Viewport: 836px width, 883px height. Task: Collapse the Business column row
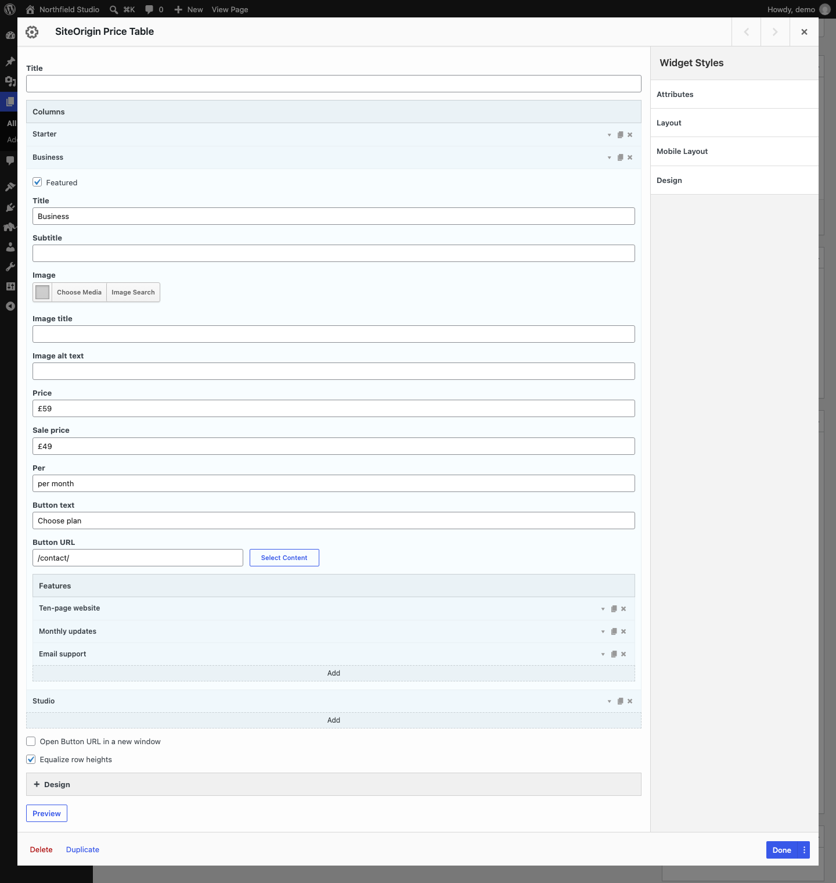tap(609, 157)
